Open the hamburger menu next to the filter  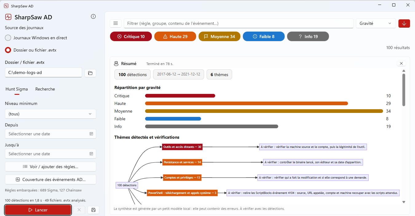tap(116, 23)
